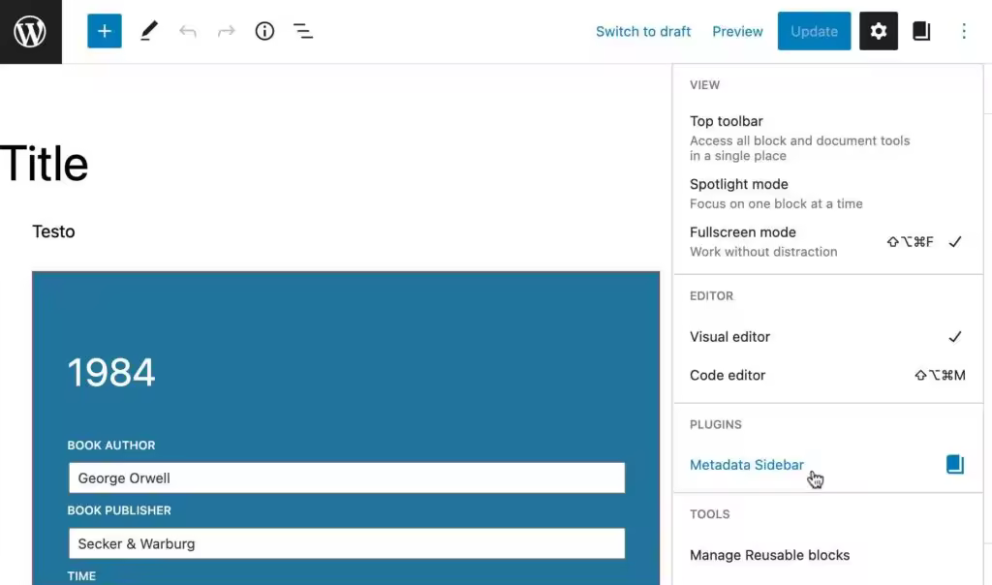Click the WordPress logo to exit editor

point(30,32)
